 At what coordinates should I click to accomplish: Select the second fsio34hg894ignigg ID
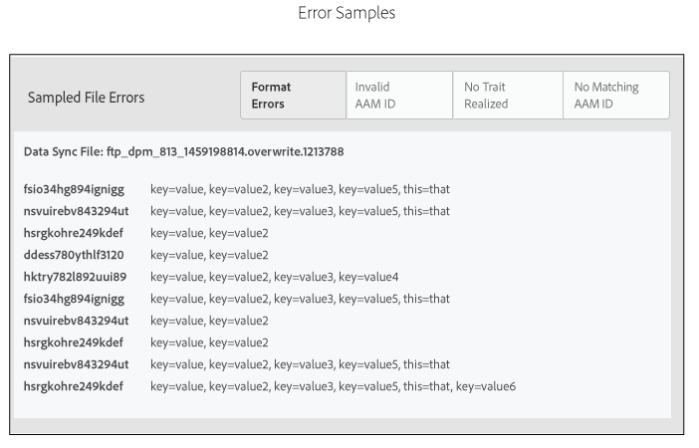[x=74, y=299]
